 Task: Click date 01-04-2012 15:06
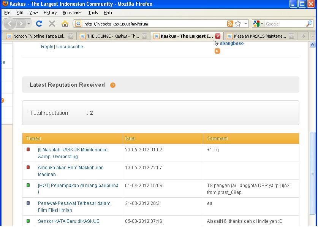144,186
